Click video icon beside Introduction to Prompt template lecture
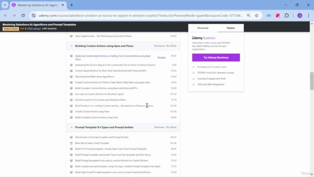This screenshot has width=314, height=177. [x=71, y=137]
